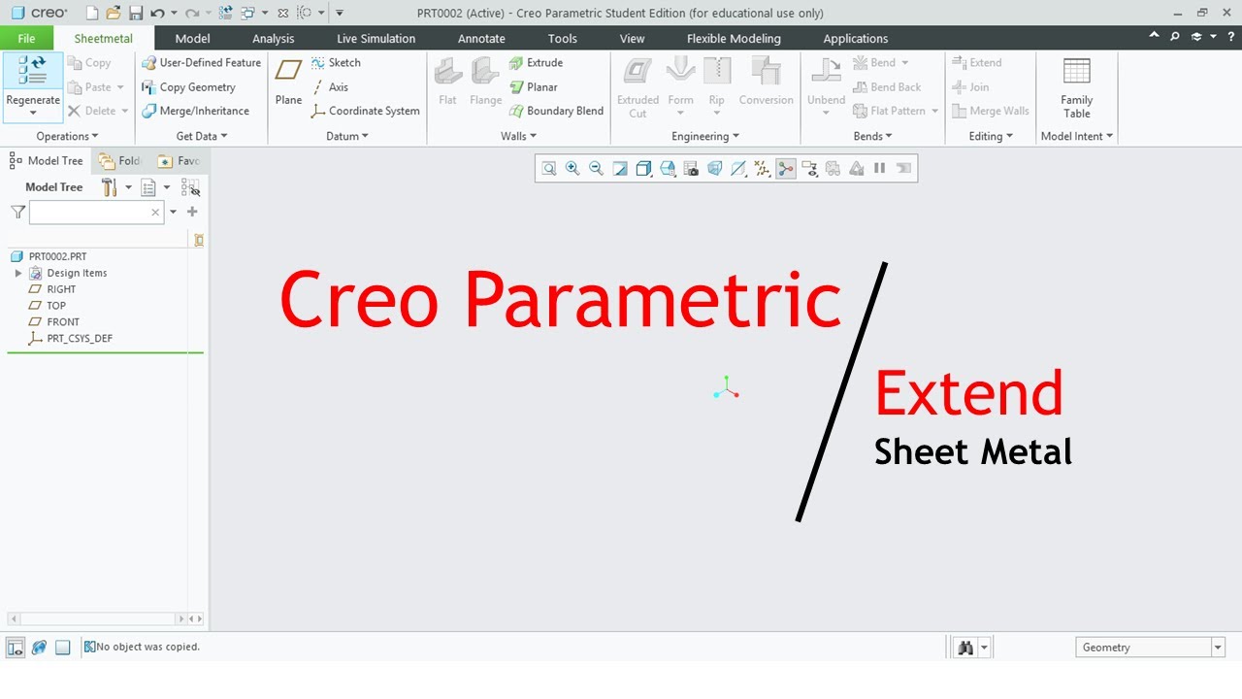The height and width of the screenshot is (699, 1242).
Task: Click the Copy Geometry tool
Action: coord(188,86)
